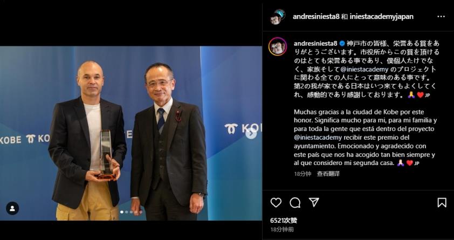Share the post via paper plane icon
Screen dimensions: 454x240
tap(314, 202)
